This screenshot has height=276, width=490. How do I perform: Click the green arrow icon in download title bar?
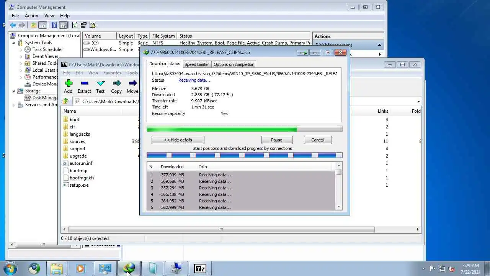pyautogui.click(x=303, y=53)
